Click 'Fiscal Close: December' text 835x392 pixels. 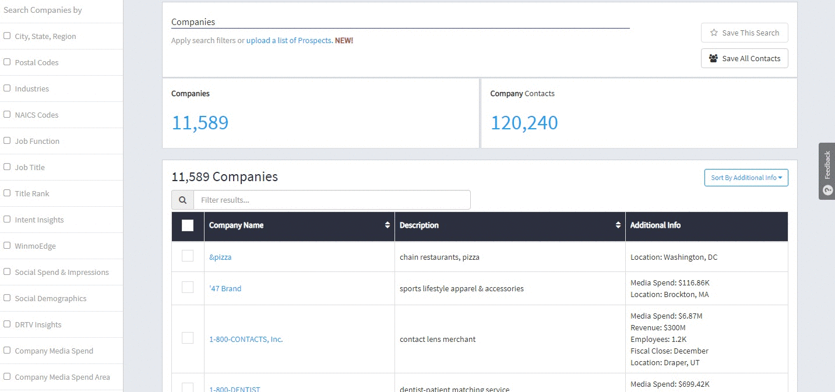pos(670,351)
